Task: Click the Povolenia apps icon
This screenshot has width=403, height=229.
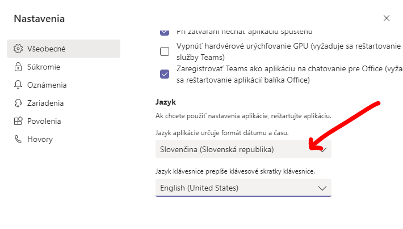Action: [18, 121]
